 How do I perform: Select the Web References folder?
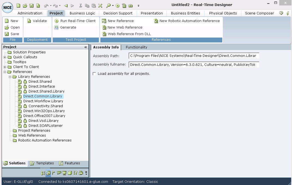(x=32, y=135)
